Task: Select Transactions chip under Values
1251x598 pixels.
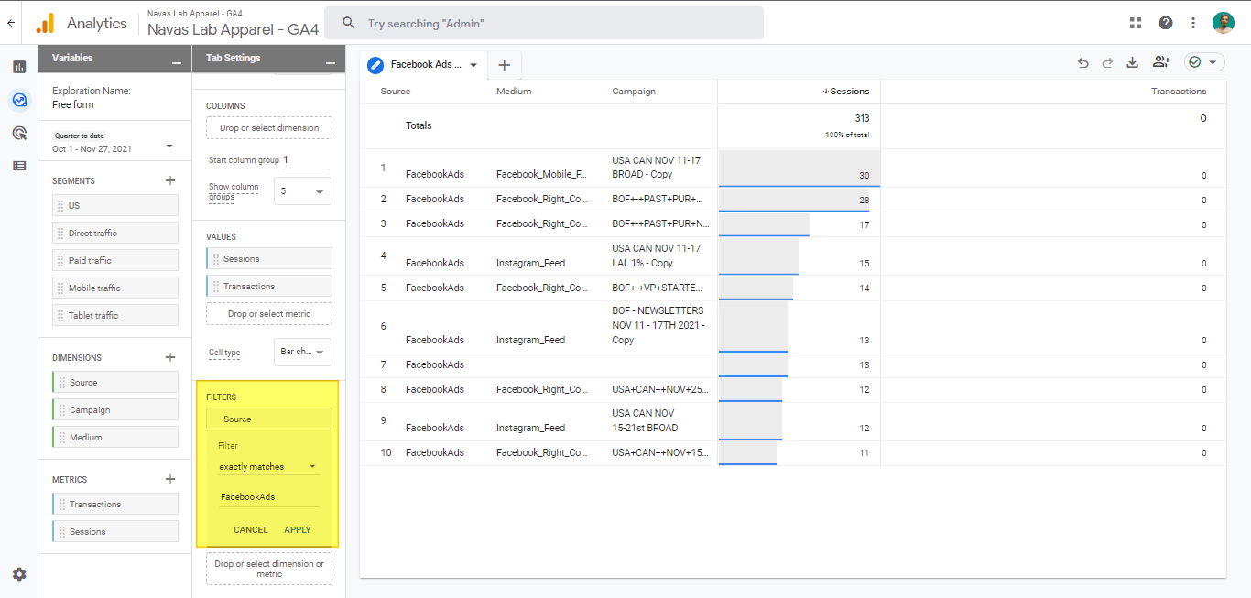Action: [269, 287]
